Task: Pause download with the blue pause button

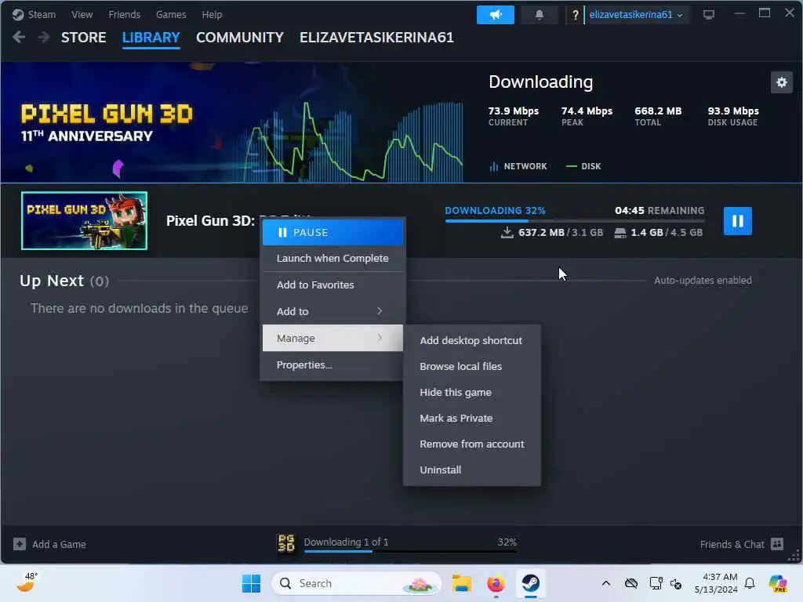Action: coord(737,220)
